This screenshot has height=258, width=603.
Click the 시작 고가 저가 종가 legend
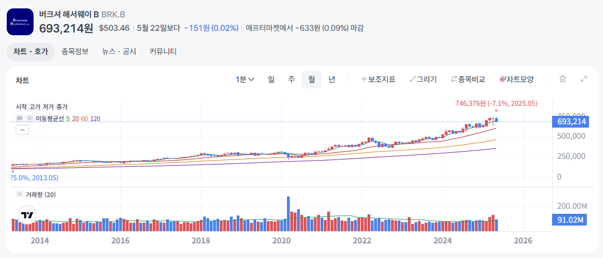coord(42,107)
